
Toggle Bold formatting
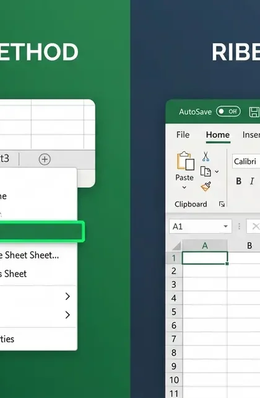click(x=238, y=181)
